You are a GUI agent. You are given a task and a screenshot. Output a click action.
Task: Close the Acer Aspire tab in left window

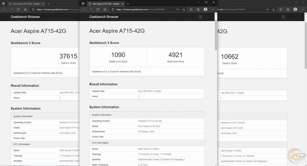43,4
